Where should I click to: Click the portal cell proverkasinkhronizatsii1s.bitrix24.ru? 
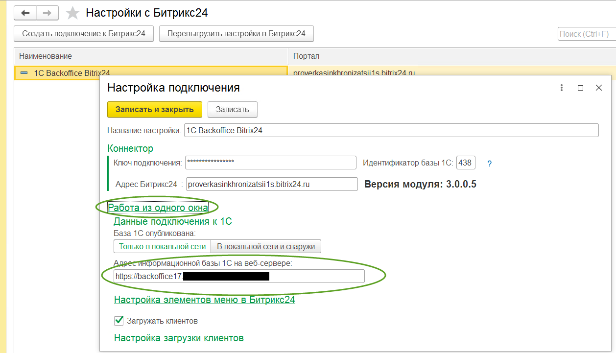click(x=354, y=73)
